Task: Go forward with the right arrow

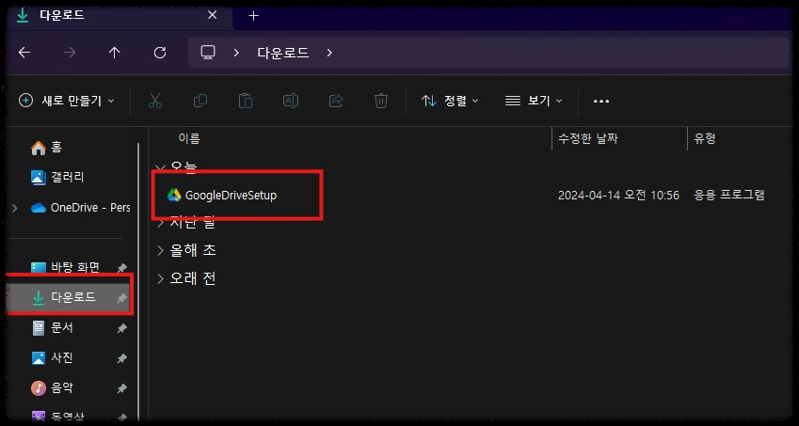Action: [x=70, y=53]
